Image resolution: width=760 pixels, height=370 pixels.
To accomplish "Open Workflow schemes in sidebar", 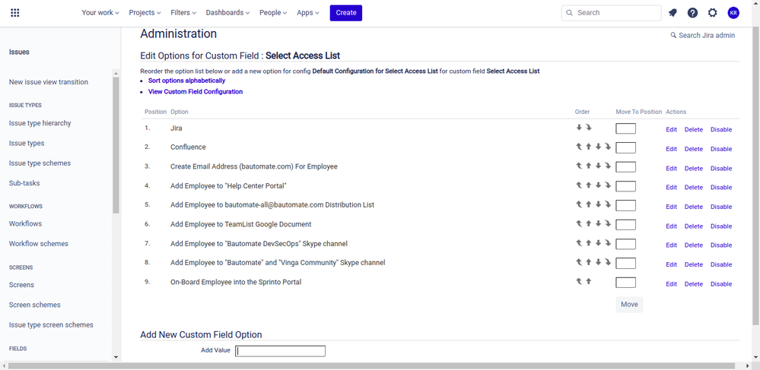I will [39, 244].
